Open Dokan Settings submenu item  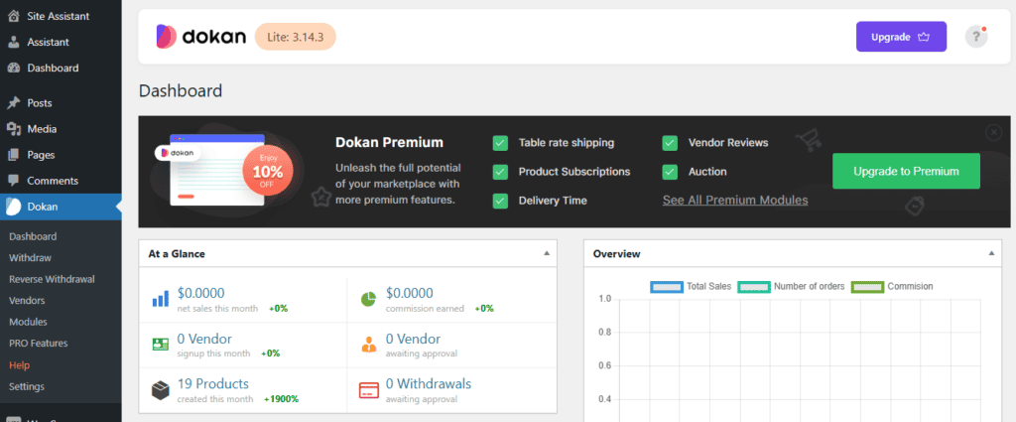pos(27,386)
